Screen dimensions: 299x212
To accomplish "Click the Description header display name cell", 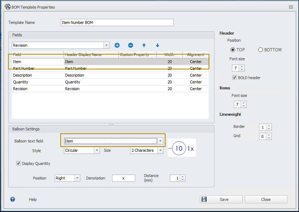I will click(x=91, y=75).
